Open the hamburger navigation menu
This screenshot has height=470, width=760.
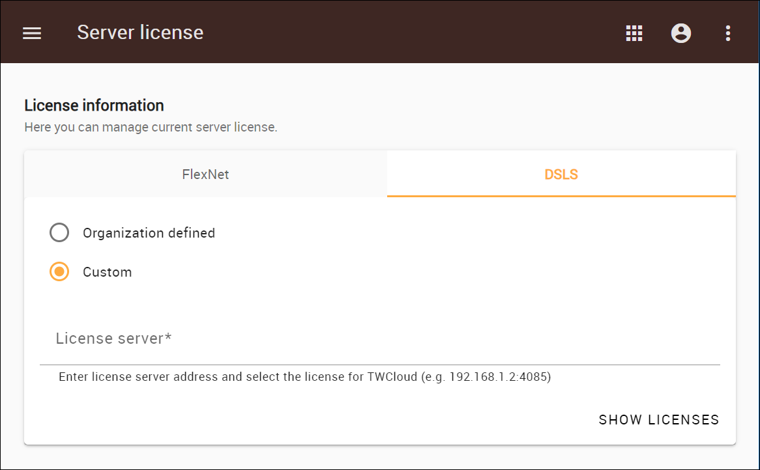[32, 33]
